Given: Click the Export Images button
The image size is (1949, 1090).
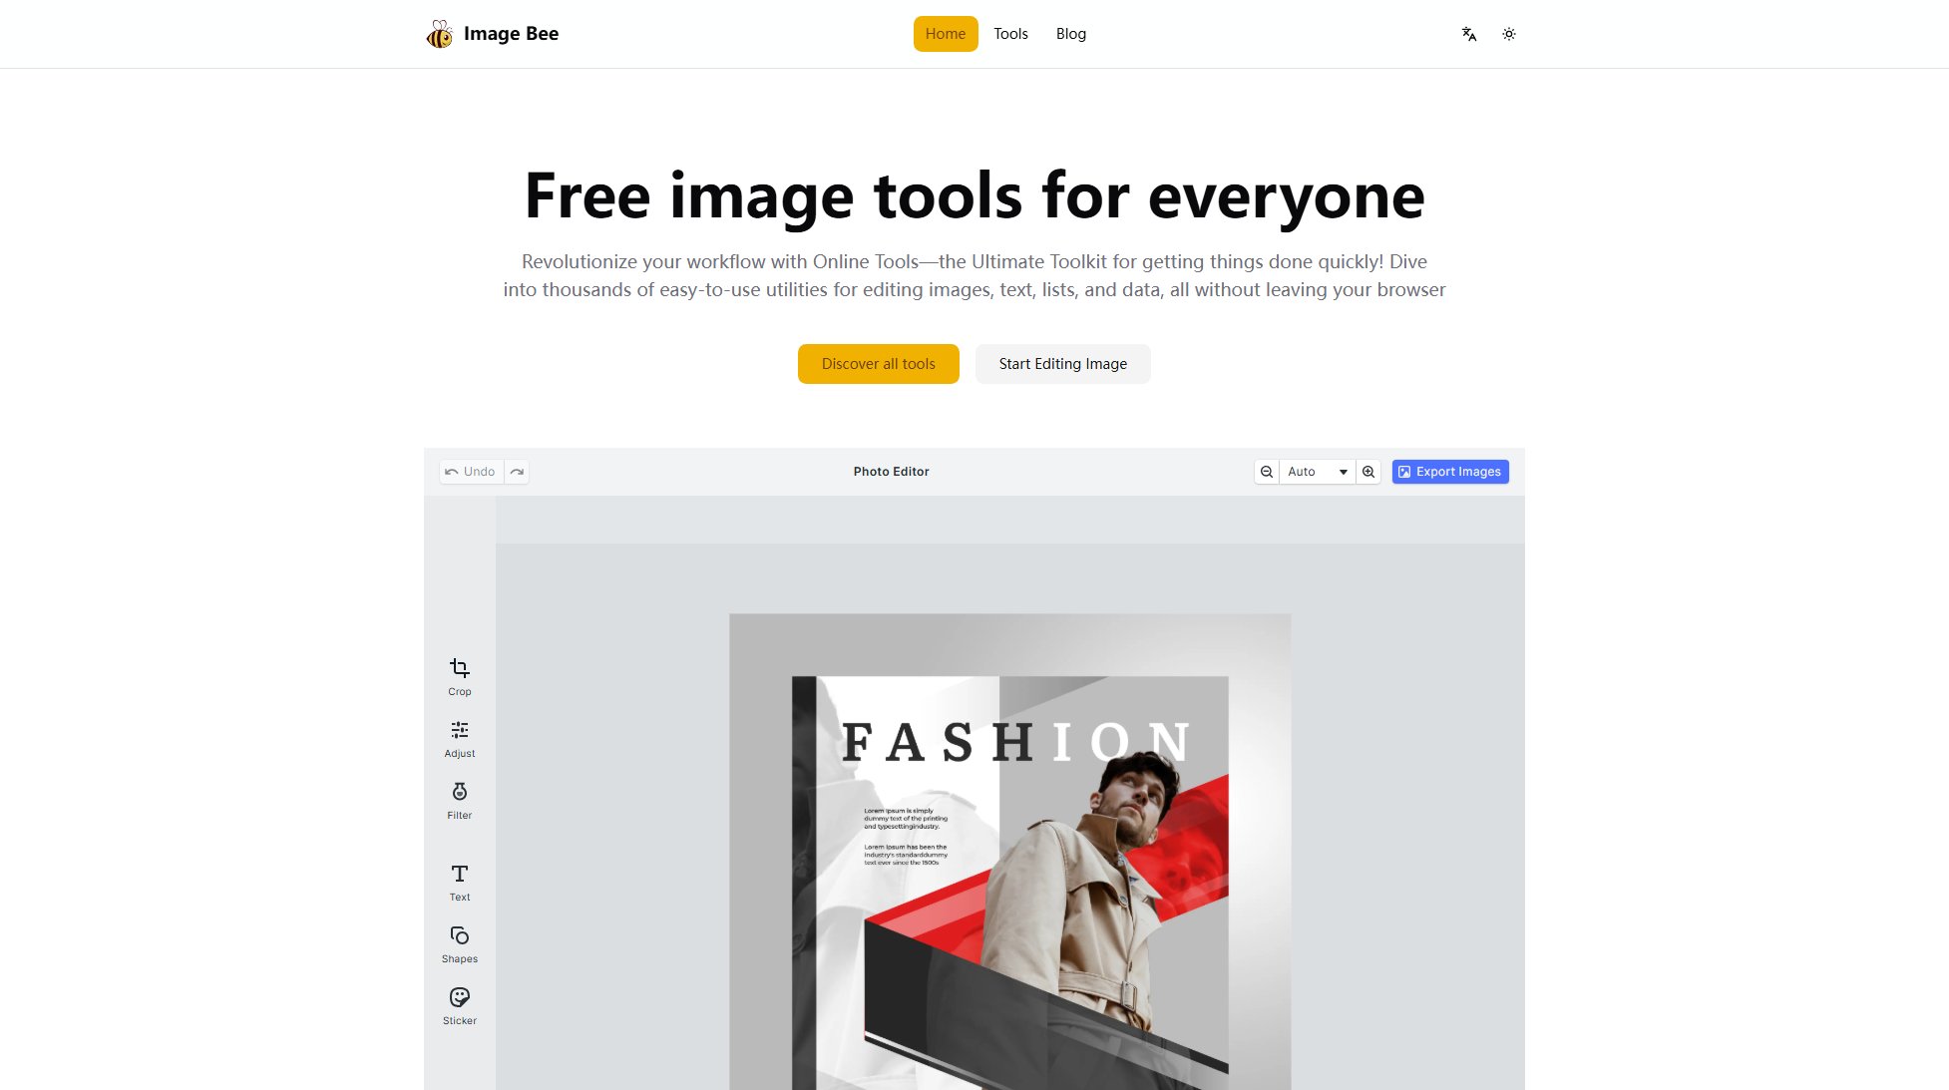Looking at the screenshot, I should [1449, 472].
